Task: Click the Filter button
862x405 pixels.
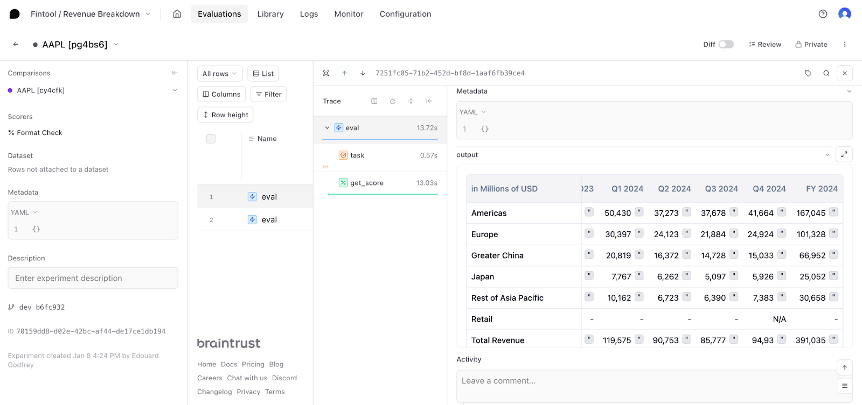Action: pyautogui.click(x=268, y=94)
